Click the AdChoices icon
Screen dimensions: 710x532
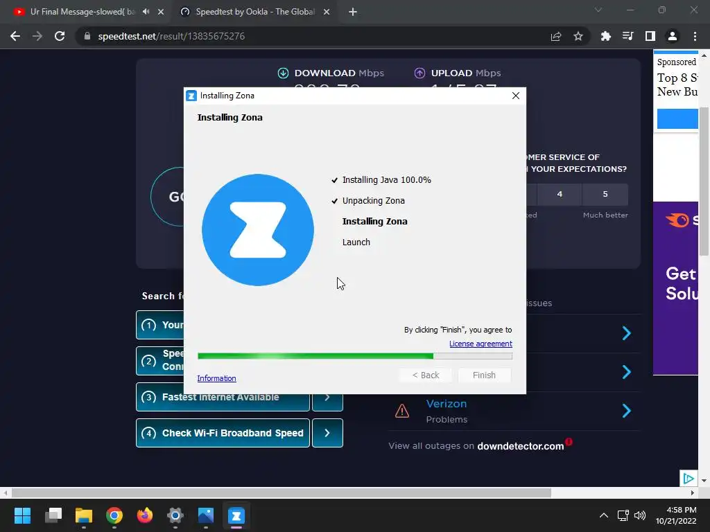point(689,478)
